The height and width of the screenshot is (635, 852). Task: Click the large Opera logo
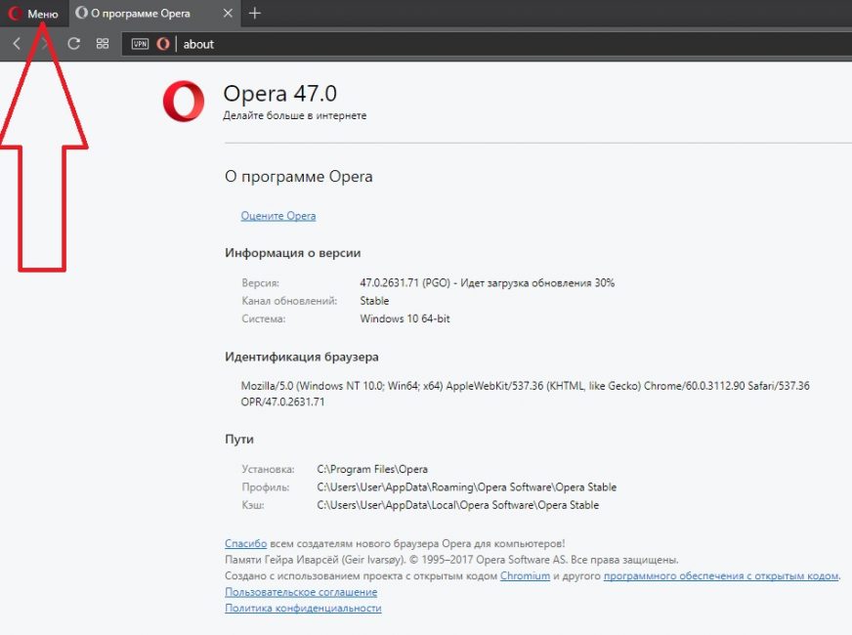click(x=184, y=101)
